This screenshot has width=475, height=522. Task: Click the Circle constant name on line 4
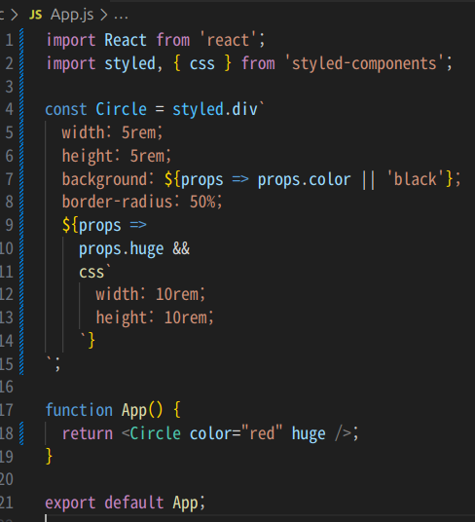[x=121, y=109]
